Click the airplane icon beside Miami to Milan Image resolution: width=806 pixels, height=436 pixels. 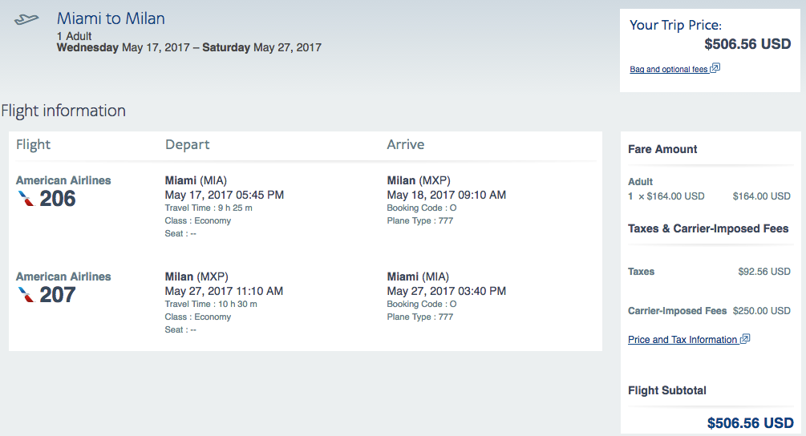[x=26, y=19]
